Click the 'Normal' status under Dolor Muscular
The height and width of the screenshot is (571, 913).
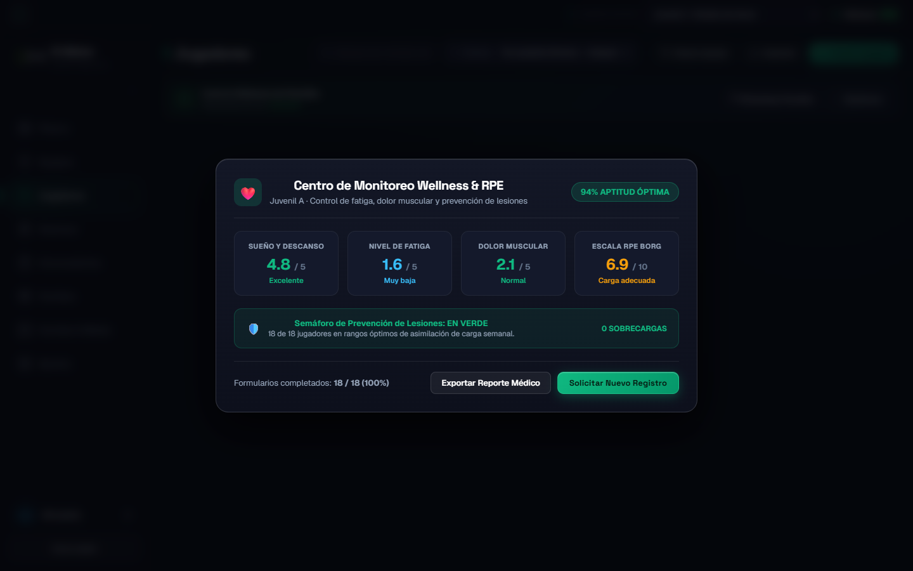click(x=513, y=280)
